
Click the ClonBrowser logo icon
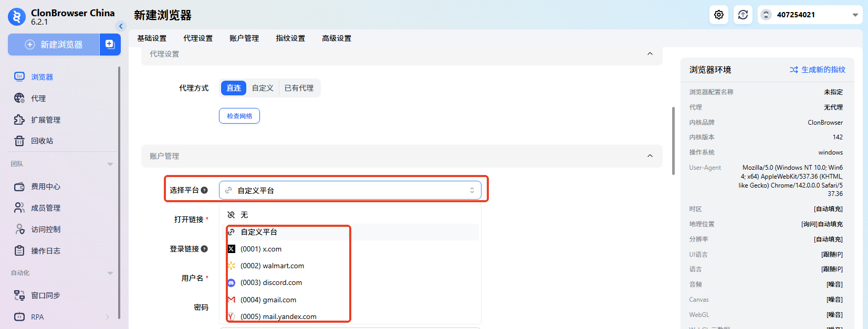tap(17, 17)
